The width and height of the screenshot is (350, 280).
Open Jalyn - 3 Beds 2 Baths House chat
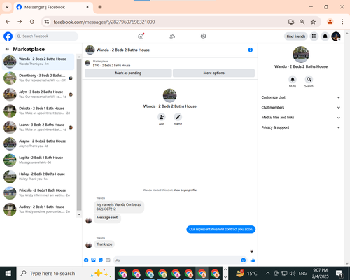38,94
